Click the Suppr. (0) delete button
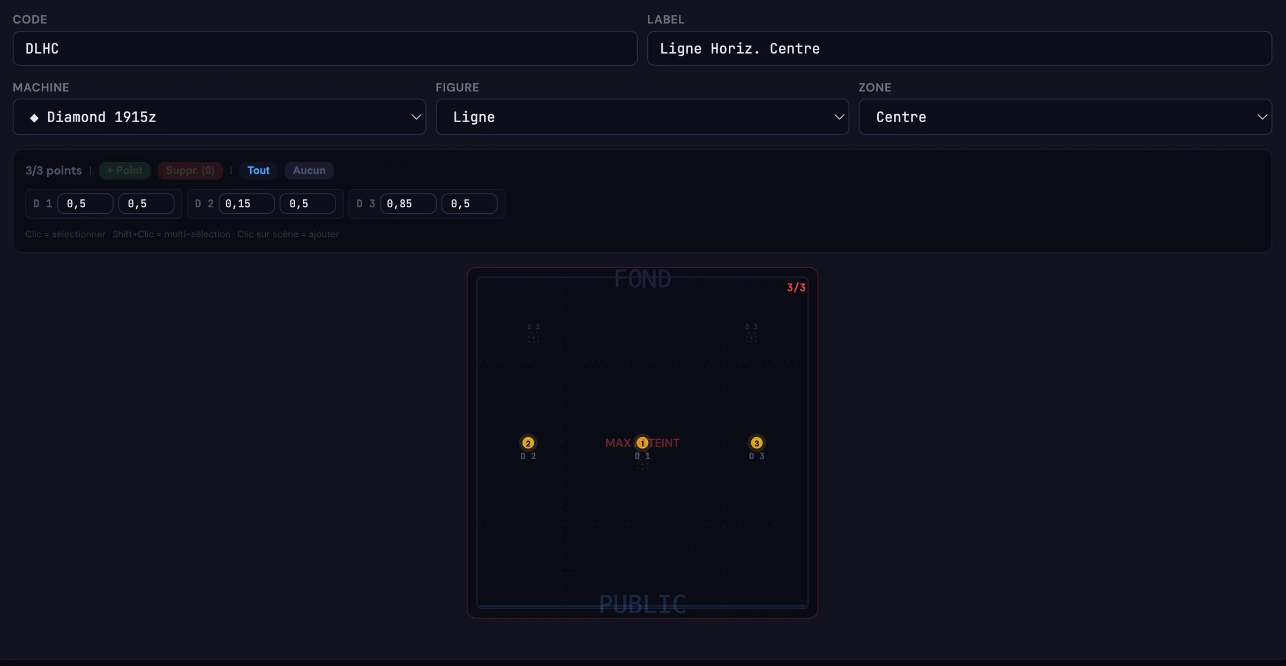Image resolution: width=1286 pixels, height=666 pixels. point(190,170)
